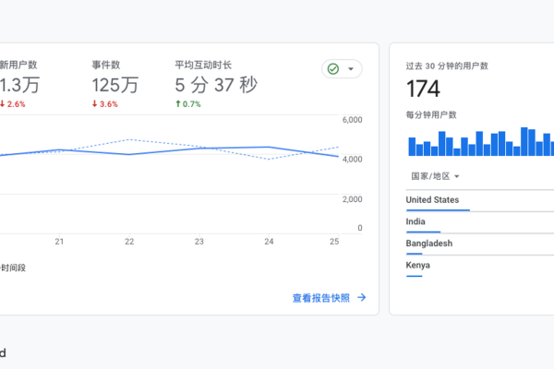Screen dimensions: 554x369
Task: Click the tallest bar in per-minute users chart
Action: 524,141
